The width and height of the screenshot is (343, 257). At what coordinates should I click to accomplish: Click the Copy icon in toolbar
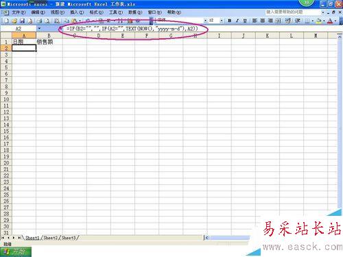[67, 21]
